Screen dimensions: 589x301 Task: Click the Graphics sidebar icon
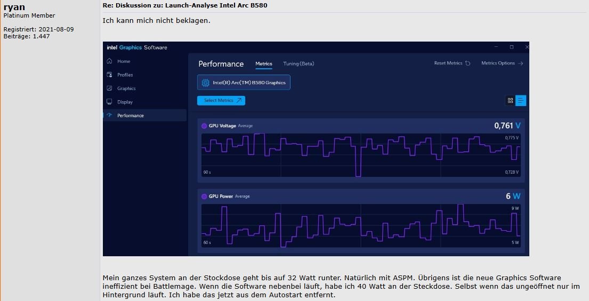pos(109,88)
